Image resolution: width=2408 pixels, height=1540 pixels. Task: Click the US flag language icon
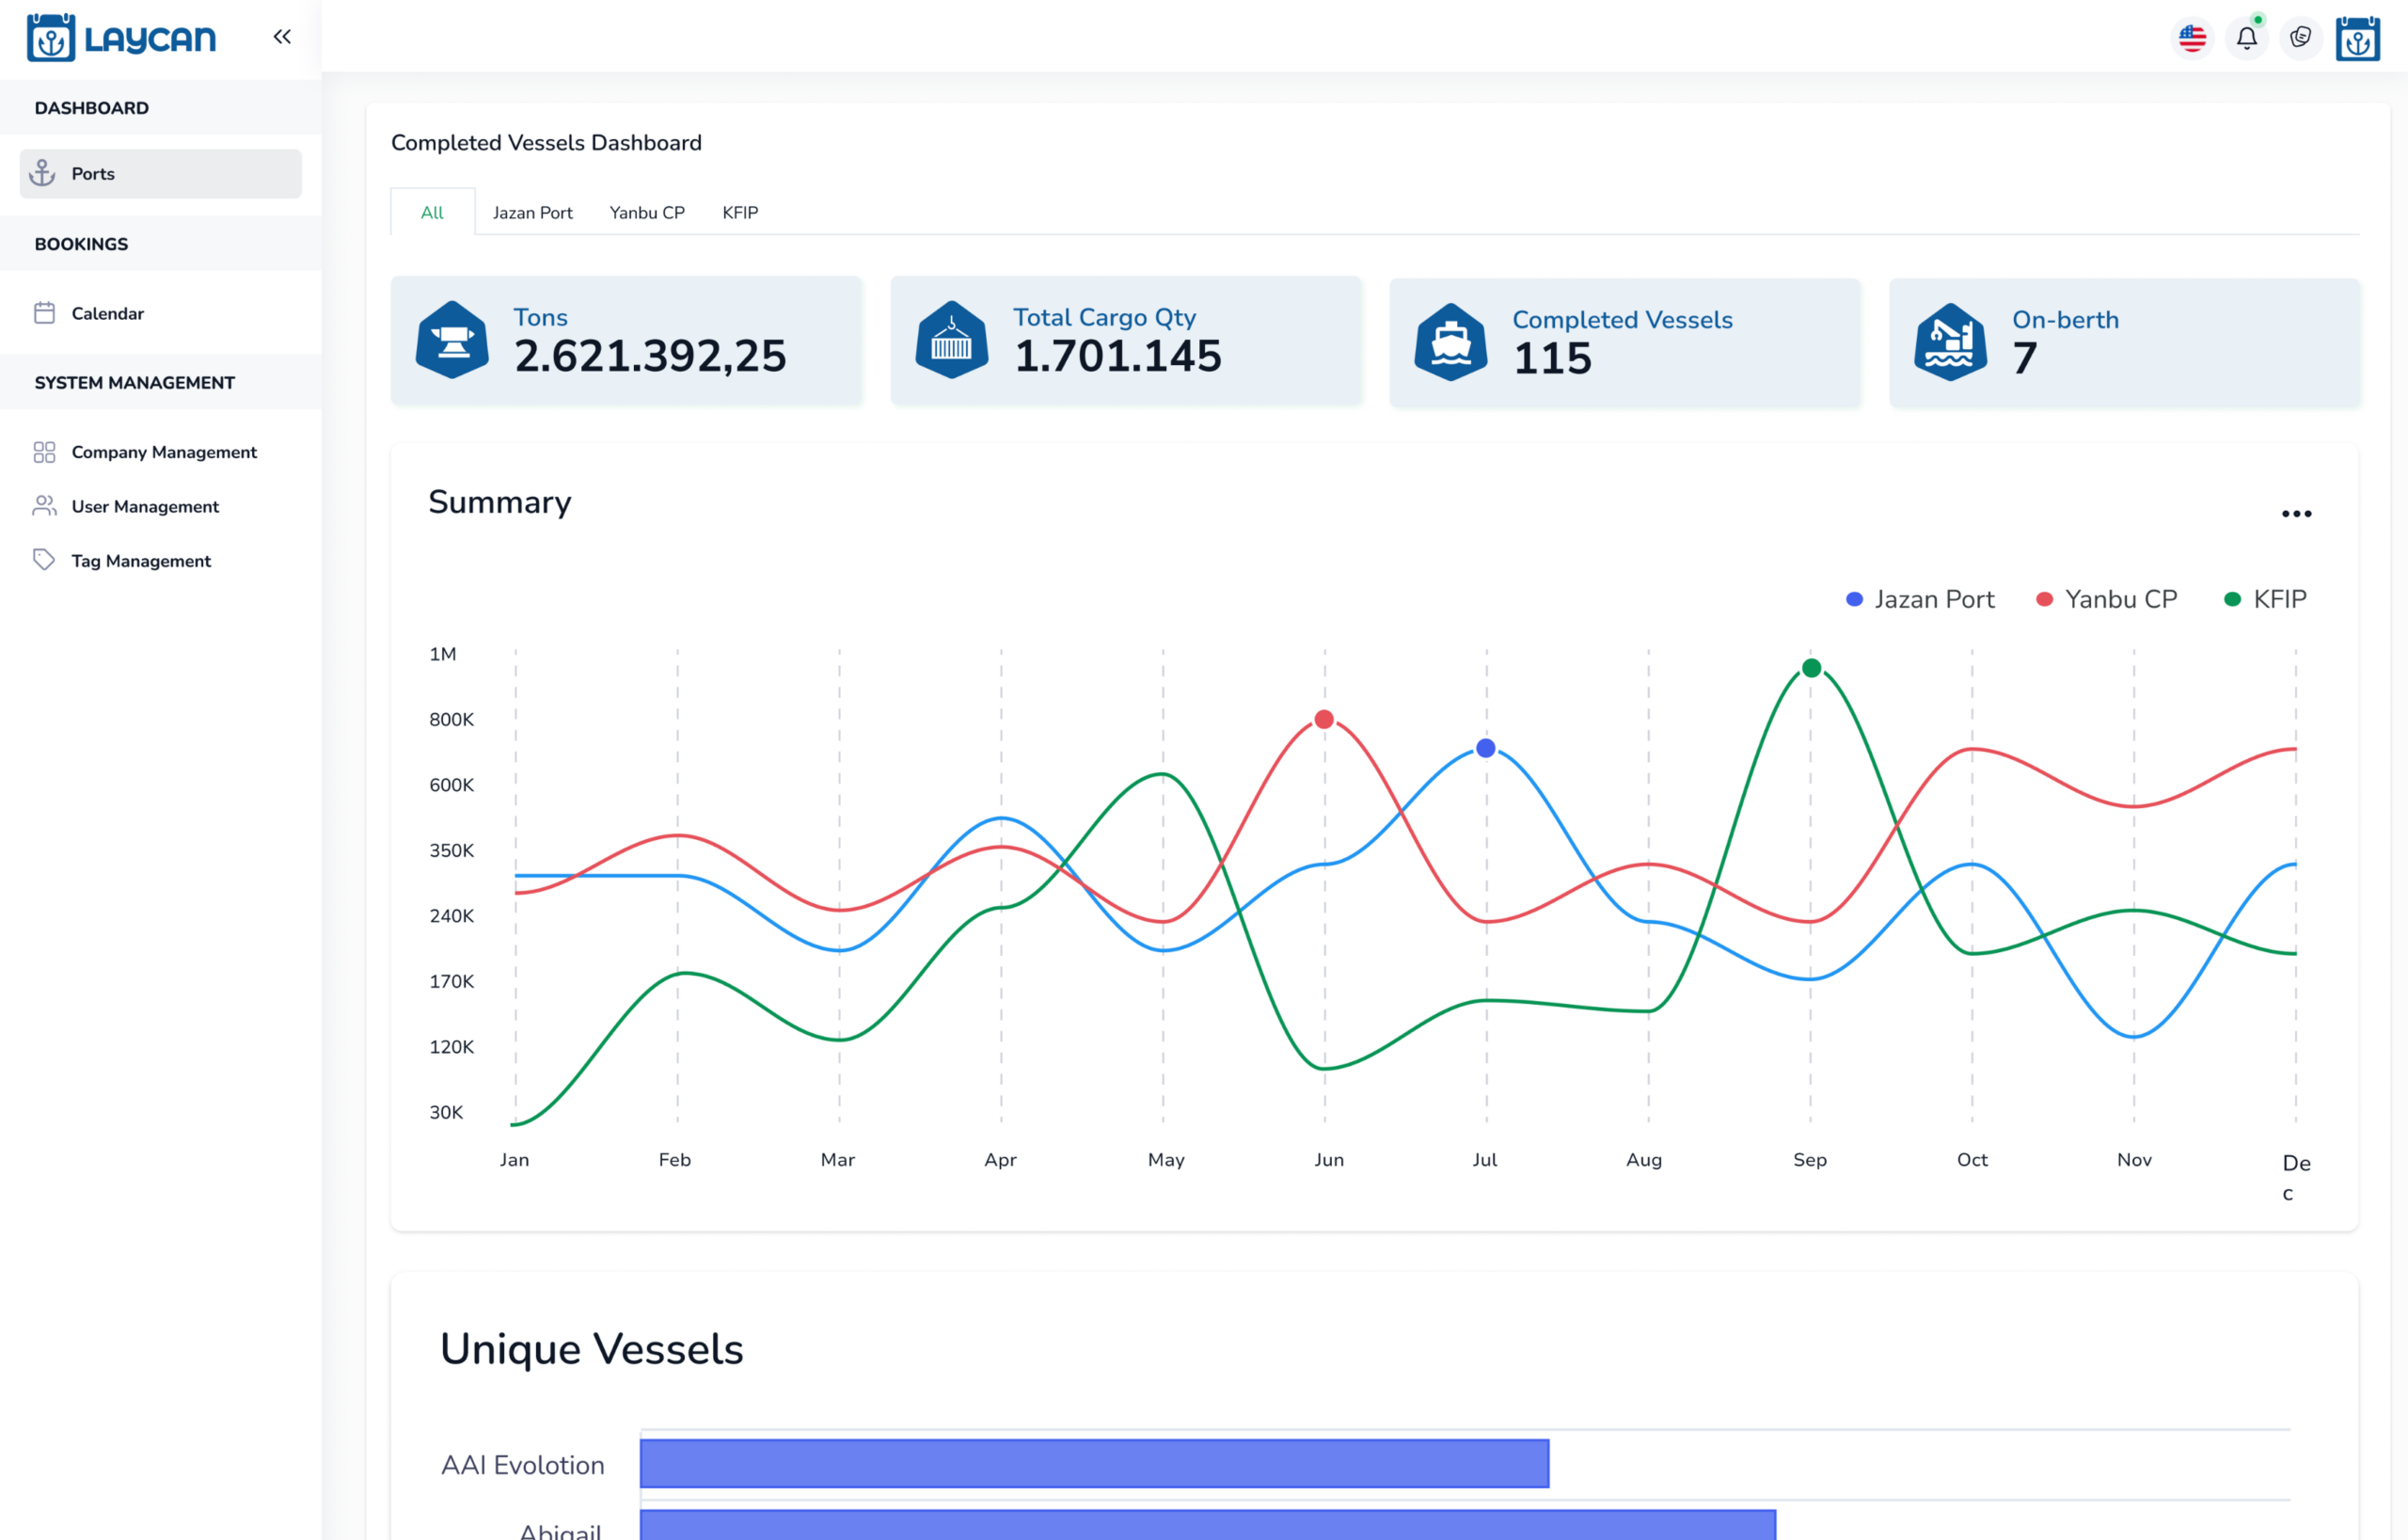pyautogui.click(x=2192, y=38)
